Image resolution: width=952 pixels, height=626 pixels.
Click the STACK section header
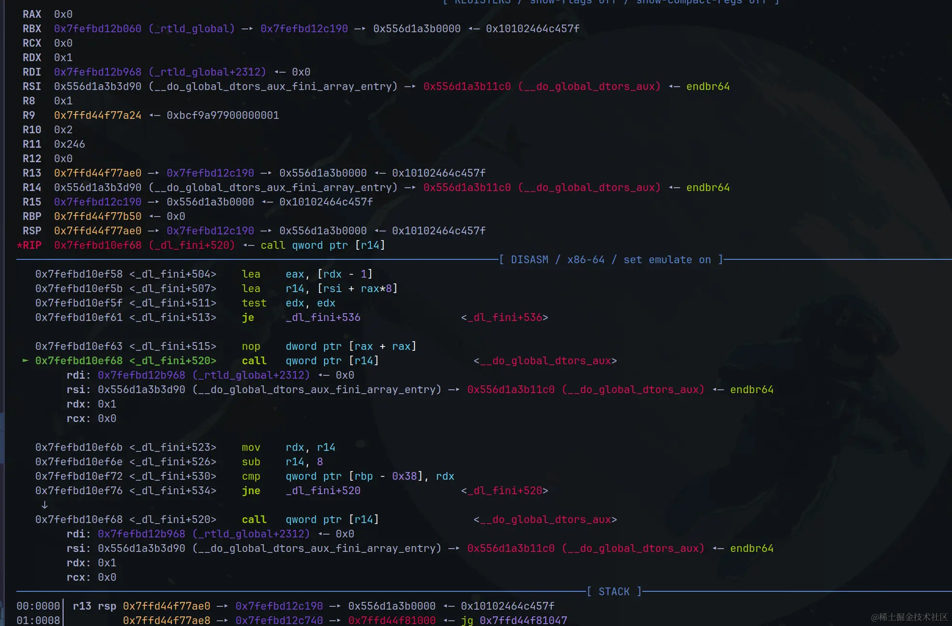pos(614,592)
